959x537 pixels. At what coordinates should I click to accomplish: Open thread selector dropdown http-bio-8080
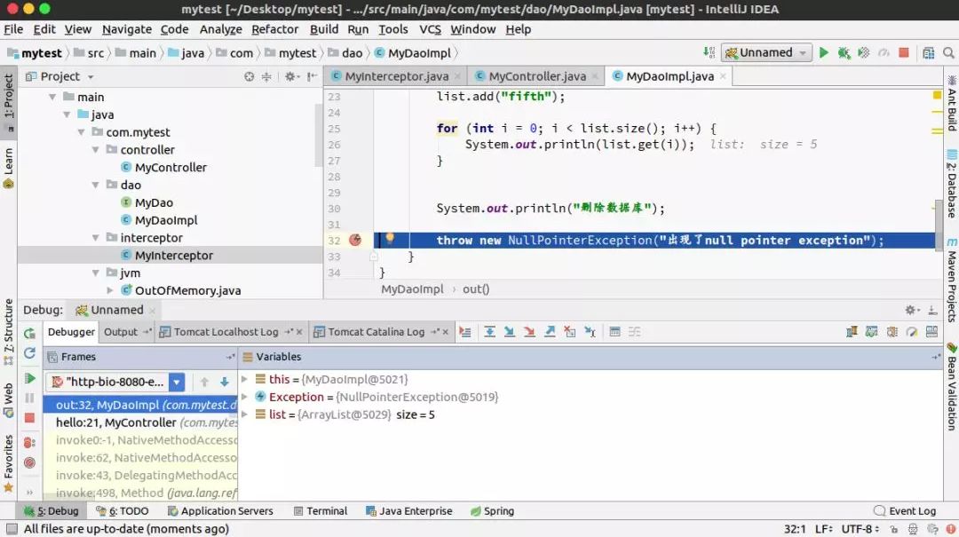[176, 382]
